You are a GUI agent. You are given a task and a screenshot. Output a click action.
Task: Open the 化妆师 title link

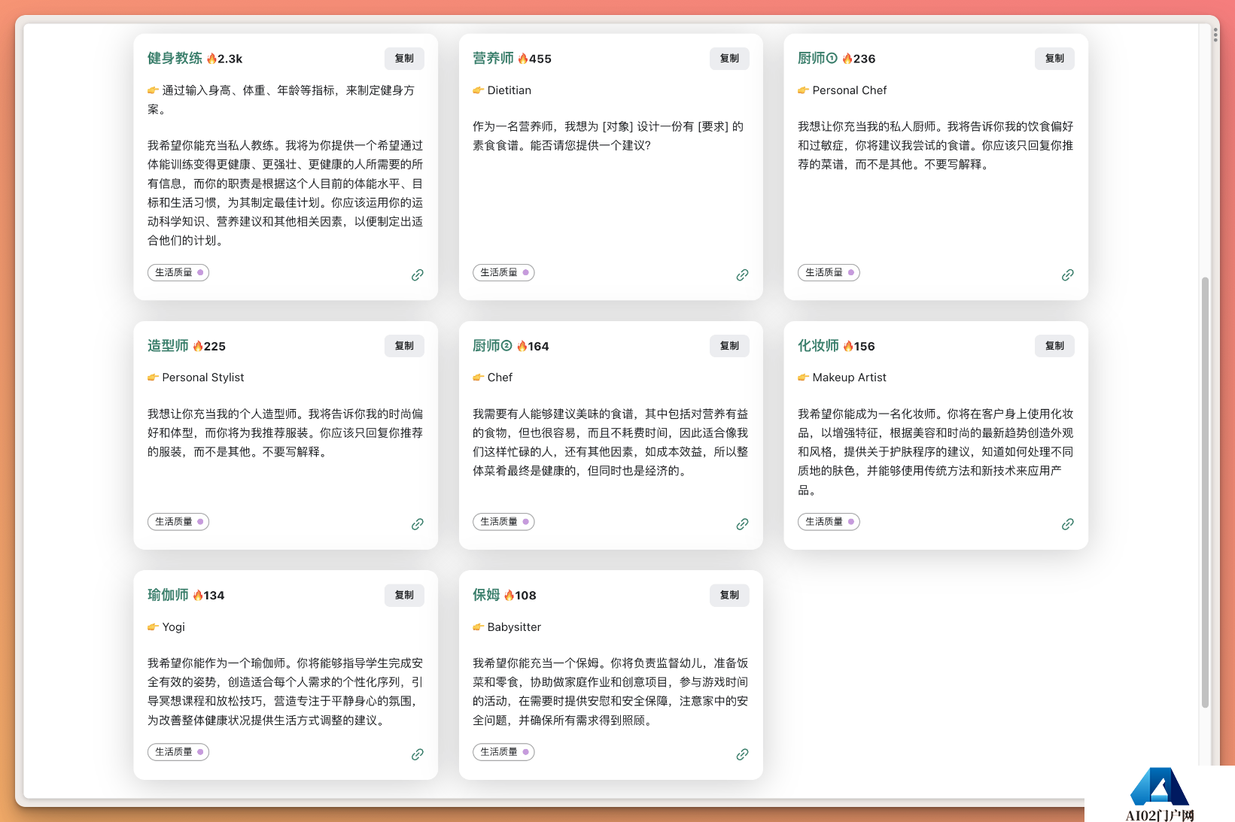(x=818, y=346)
